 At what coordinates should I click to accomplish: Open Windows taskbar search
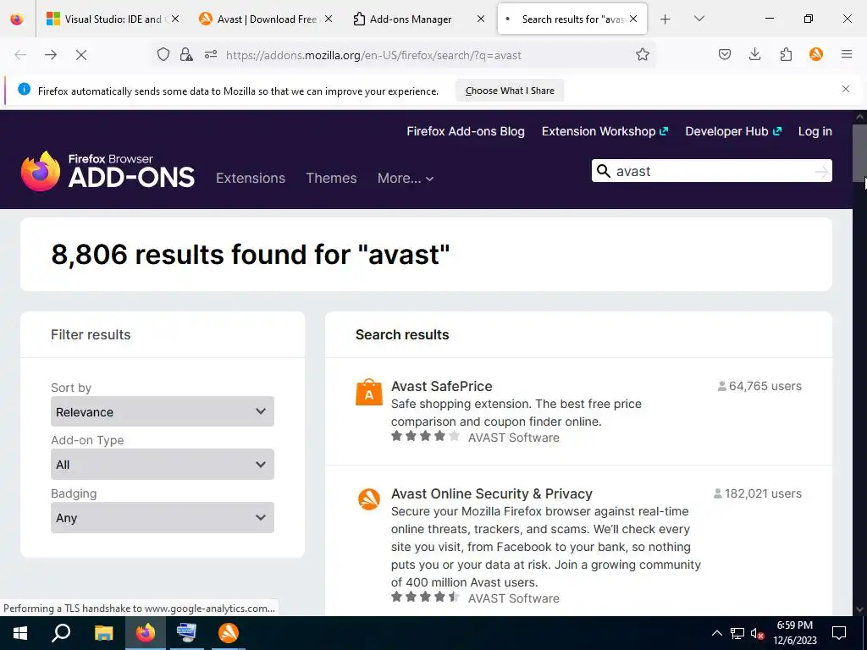point(61,633)
